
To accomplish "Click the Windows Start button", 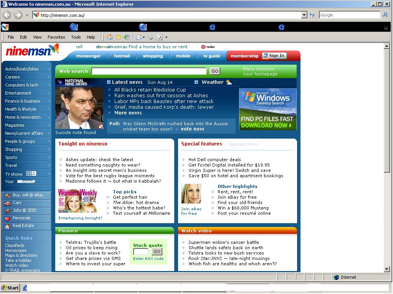I will click(10, 288).
